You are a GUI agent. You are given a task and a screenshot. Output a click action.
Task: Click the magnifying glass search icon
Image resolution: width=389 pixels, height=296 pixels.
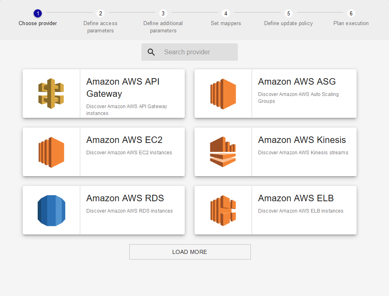coord(151,52)
